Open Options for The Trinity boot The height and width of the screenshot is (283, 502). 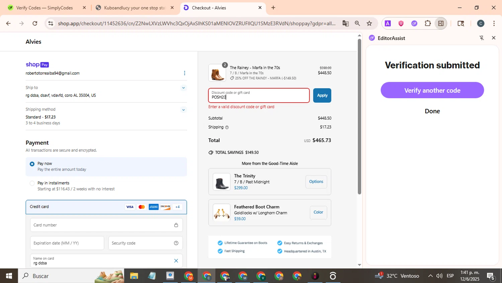pyautogui.click(x=316, y=182)
